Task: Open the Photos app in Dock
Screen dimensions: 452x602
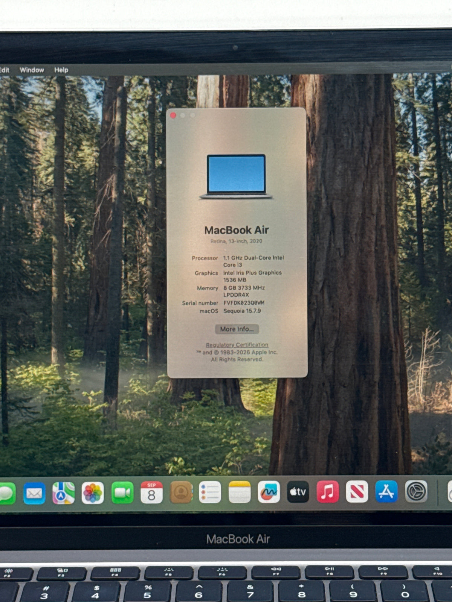Action: (x=93, y=493)
